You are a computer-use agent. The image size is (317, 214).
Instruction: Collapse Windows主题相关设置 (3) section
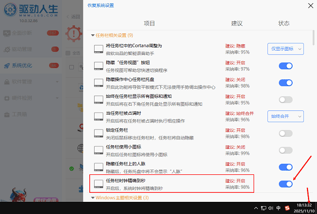pyautogui.click(x=93, y=198)
